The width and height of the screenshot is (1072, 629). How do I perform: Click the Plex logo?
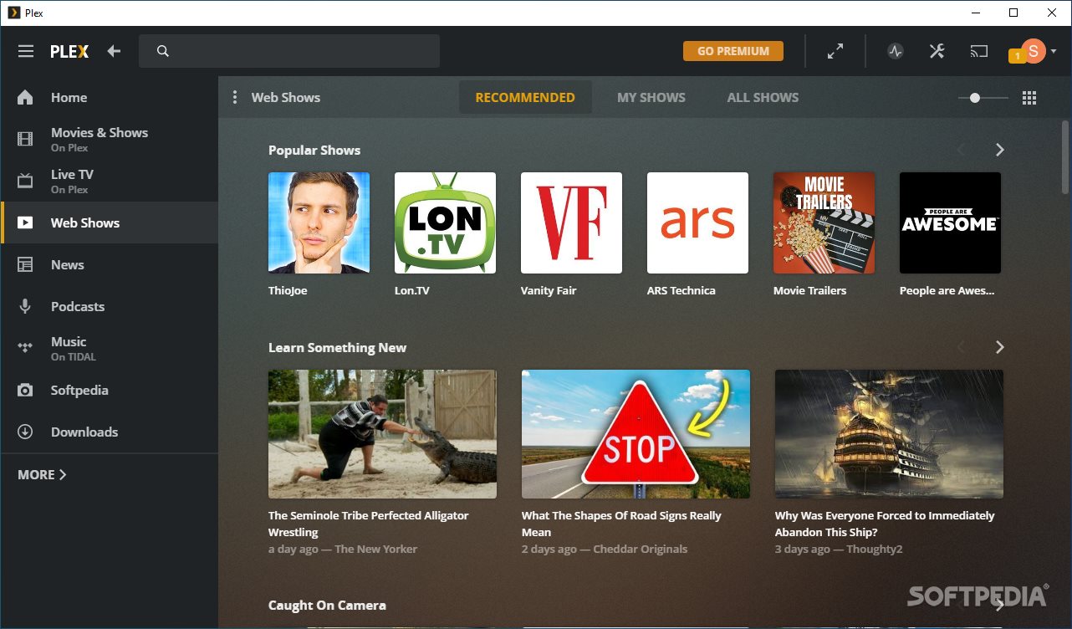69,51
